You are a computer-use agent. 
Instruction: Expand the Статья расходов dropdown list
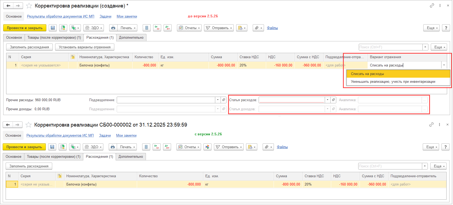point(327,100)
